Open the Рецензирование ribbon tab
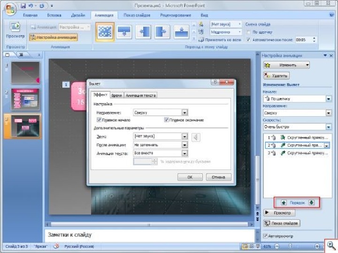Screen dimensions: 338x253 coord(176,15)
